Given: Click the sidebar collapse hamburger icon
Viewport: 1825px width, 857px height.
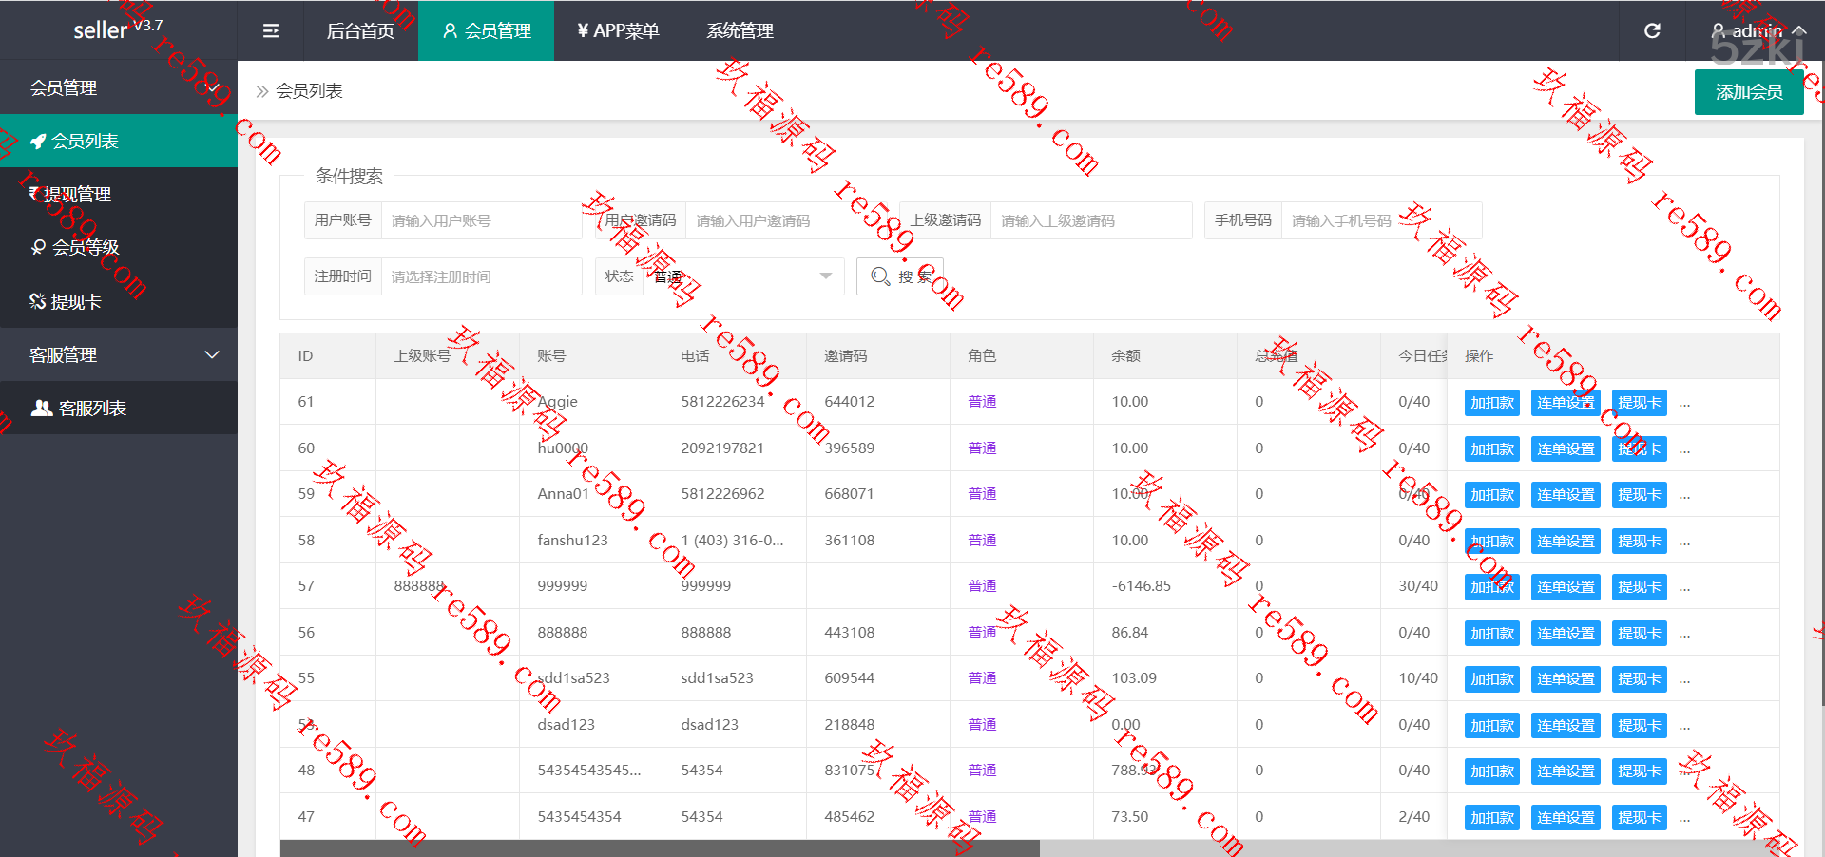Looking at the screenshot, I should pyautogui.click(x=271, y=31).
